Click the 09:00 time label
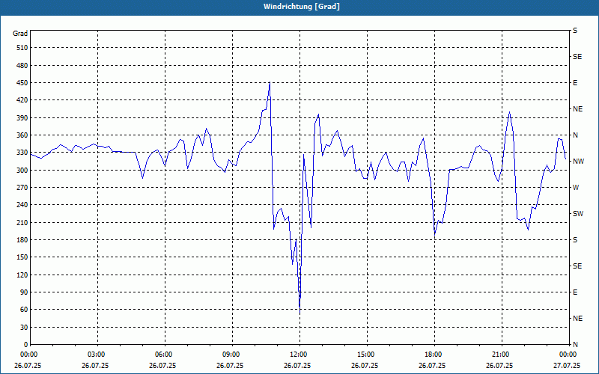The image size is (599, 374). pyautogui.click(x=231, y=354)
